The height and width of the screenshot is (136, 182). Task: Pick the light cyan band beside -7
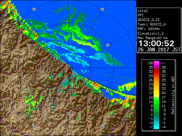point(156,127)
